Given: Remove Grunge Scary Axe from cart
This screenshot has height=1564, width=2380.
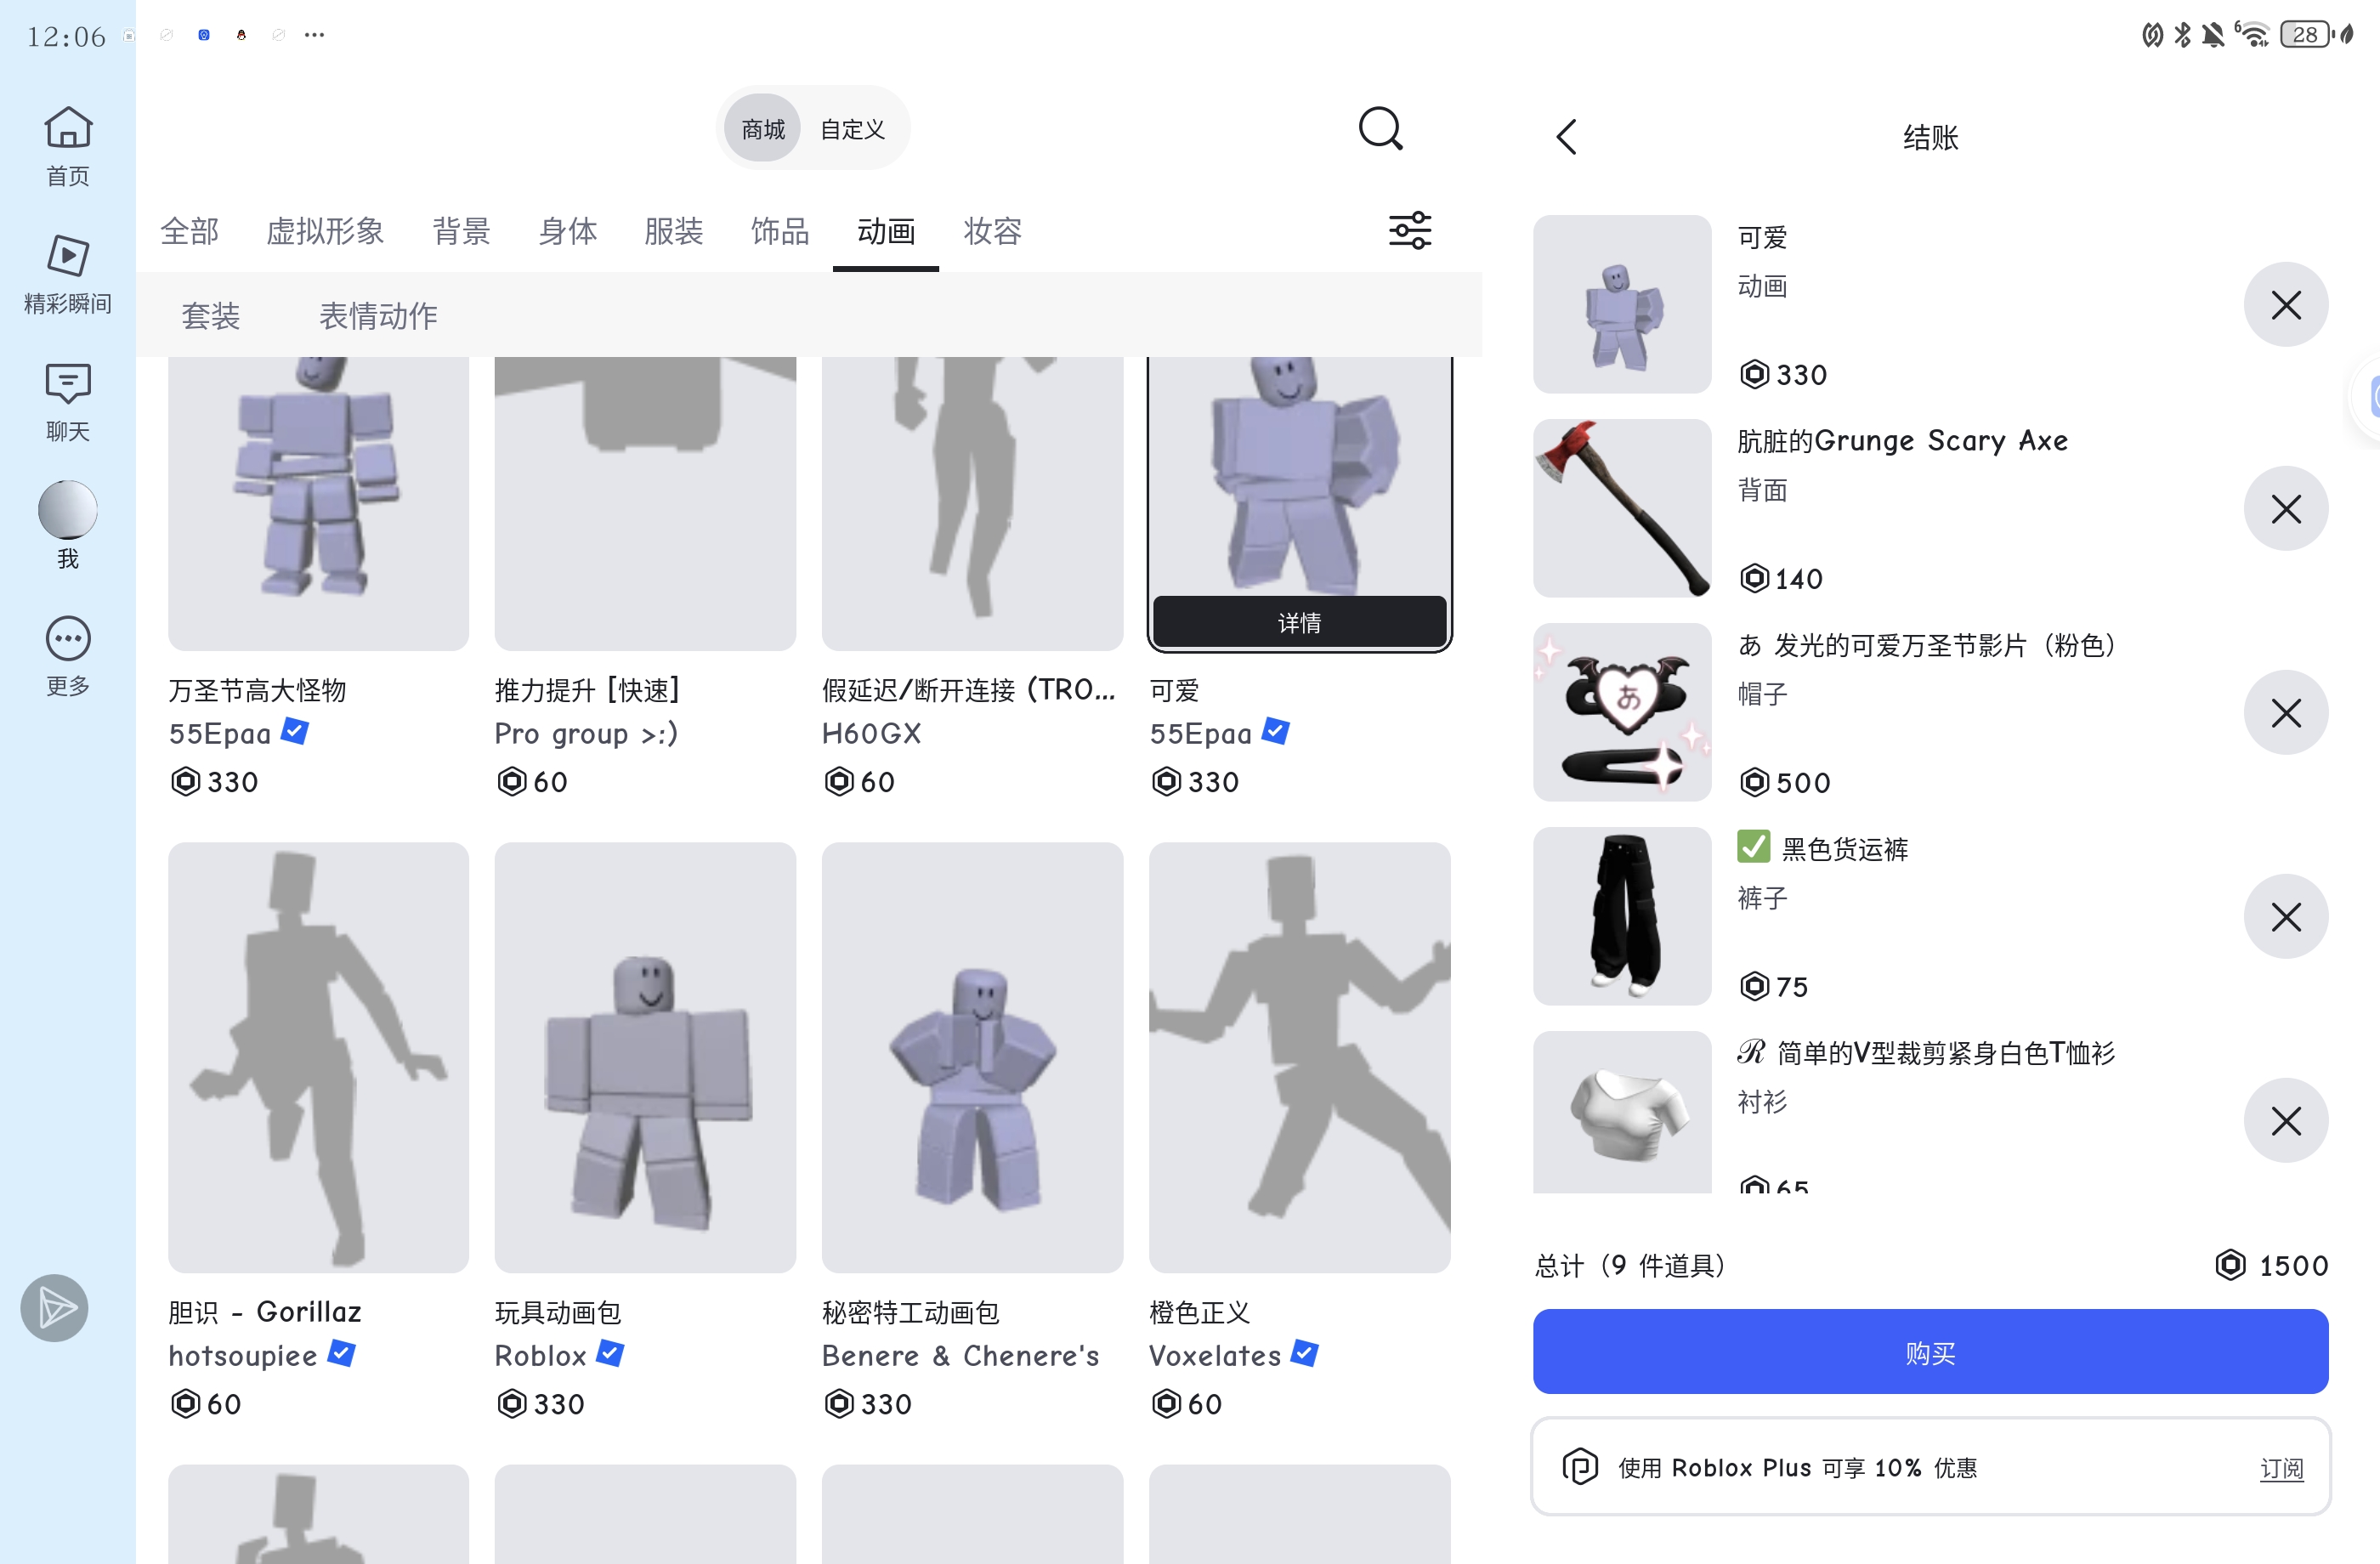Looking at the screenshot, I should point(2286,508).
